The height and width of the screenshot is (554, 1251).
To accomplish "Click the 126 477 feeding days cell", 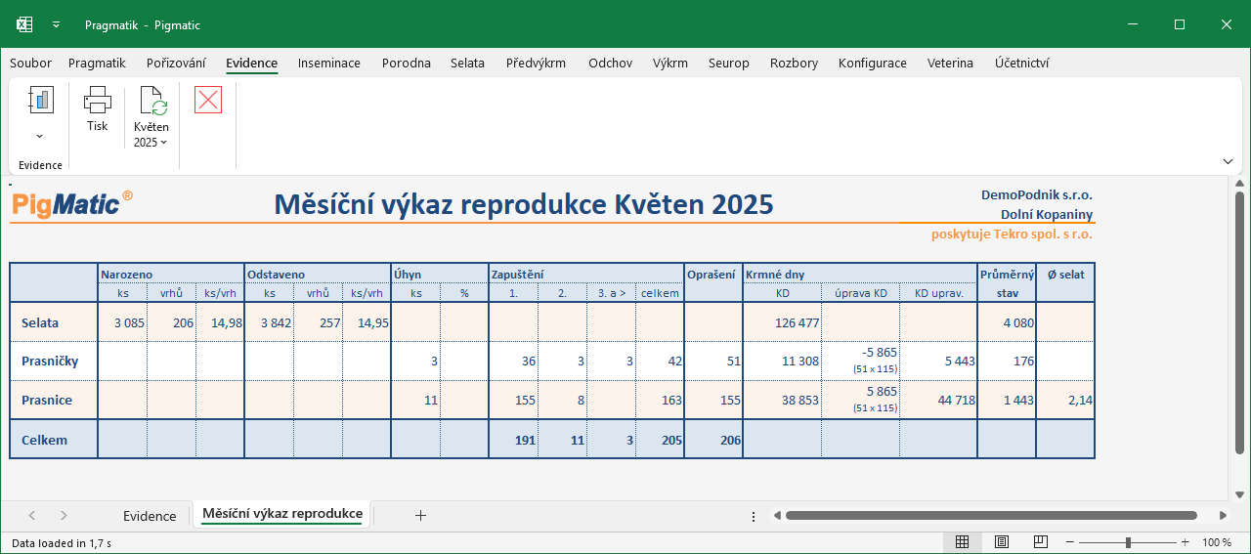I will [x=783, y=322].
